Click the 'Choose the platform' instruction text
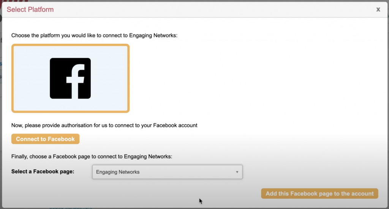389x209 pixels. click(94, 35)
